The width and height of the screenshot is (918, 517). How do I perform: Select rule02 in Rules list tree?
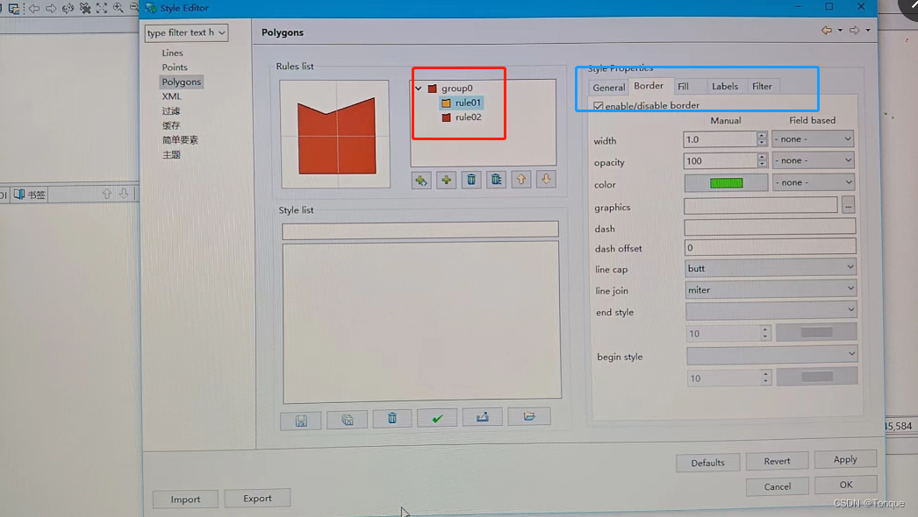coord(468,117)
